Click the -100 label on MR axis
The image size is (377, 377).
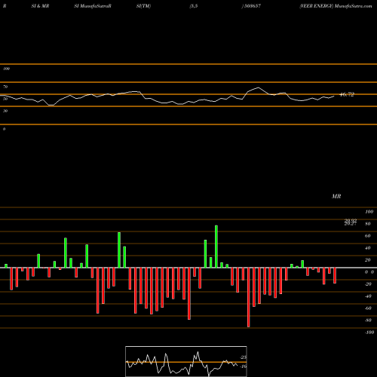pyautogui.click(x=369, y=333)
